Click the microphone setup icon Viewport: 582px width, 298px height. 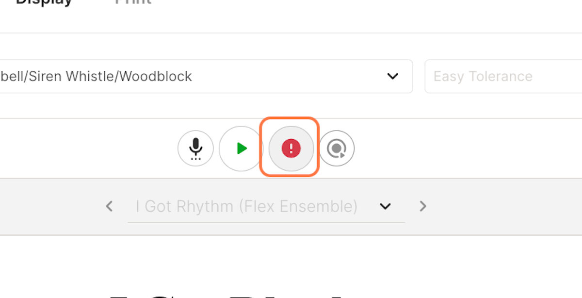click(195, 149)
